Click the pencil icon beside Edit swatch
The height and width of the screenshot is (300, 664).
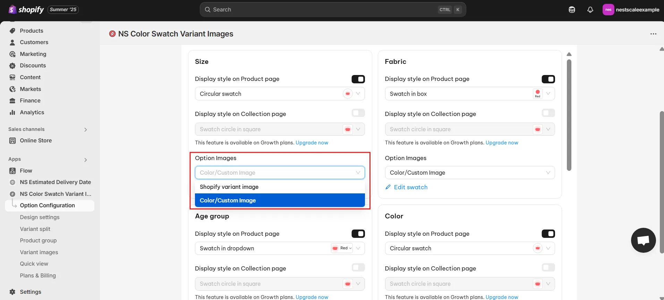tap(388, 187)
